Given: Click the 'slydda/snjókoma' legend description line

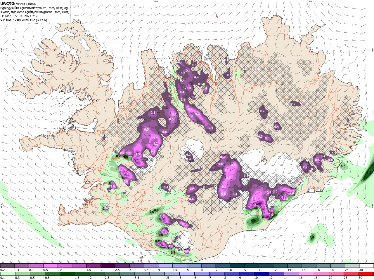Looking at the screenshot, I should [35, 12].
